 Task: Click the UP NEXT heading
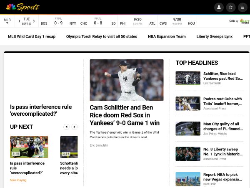[21, 127]
